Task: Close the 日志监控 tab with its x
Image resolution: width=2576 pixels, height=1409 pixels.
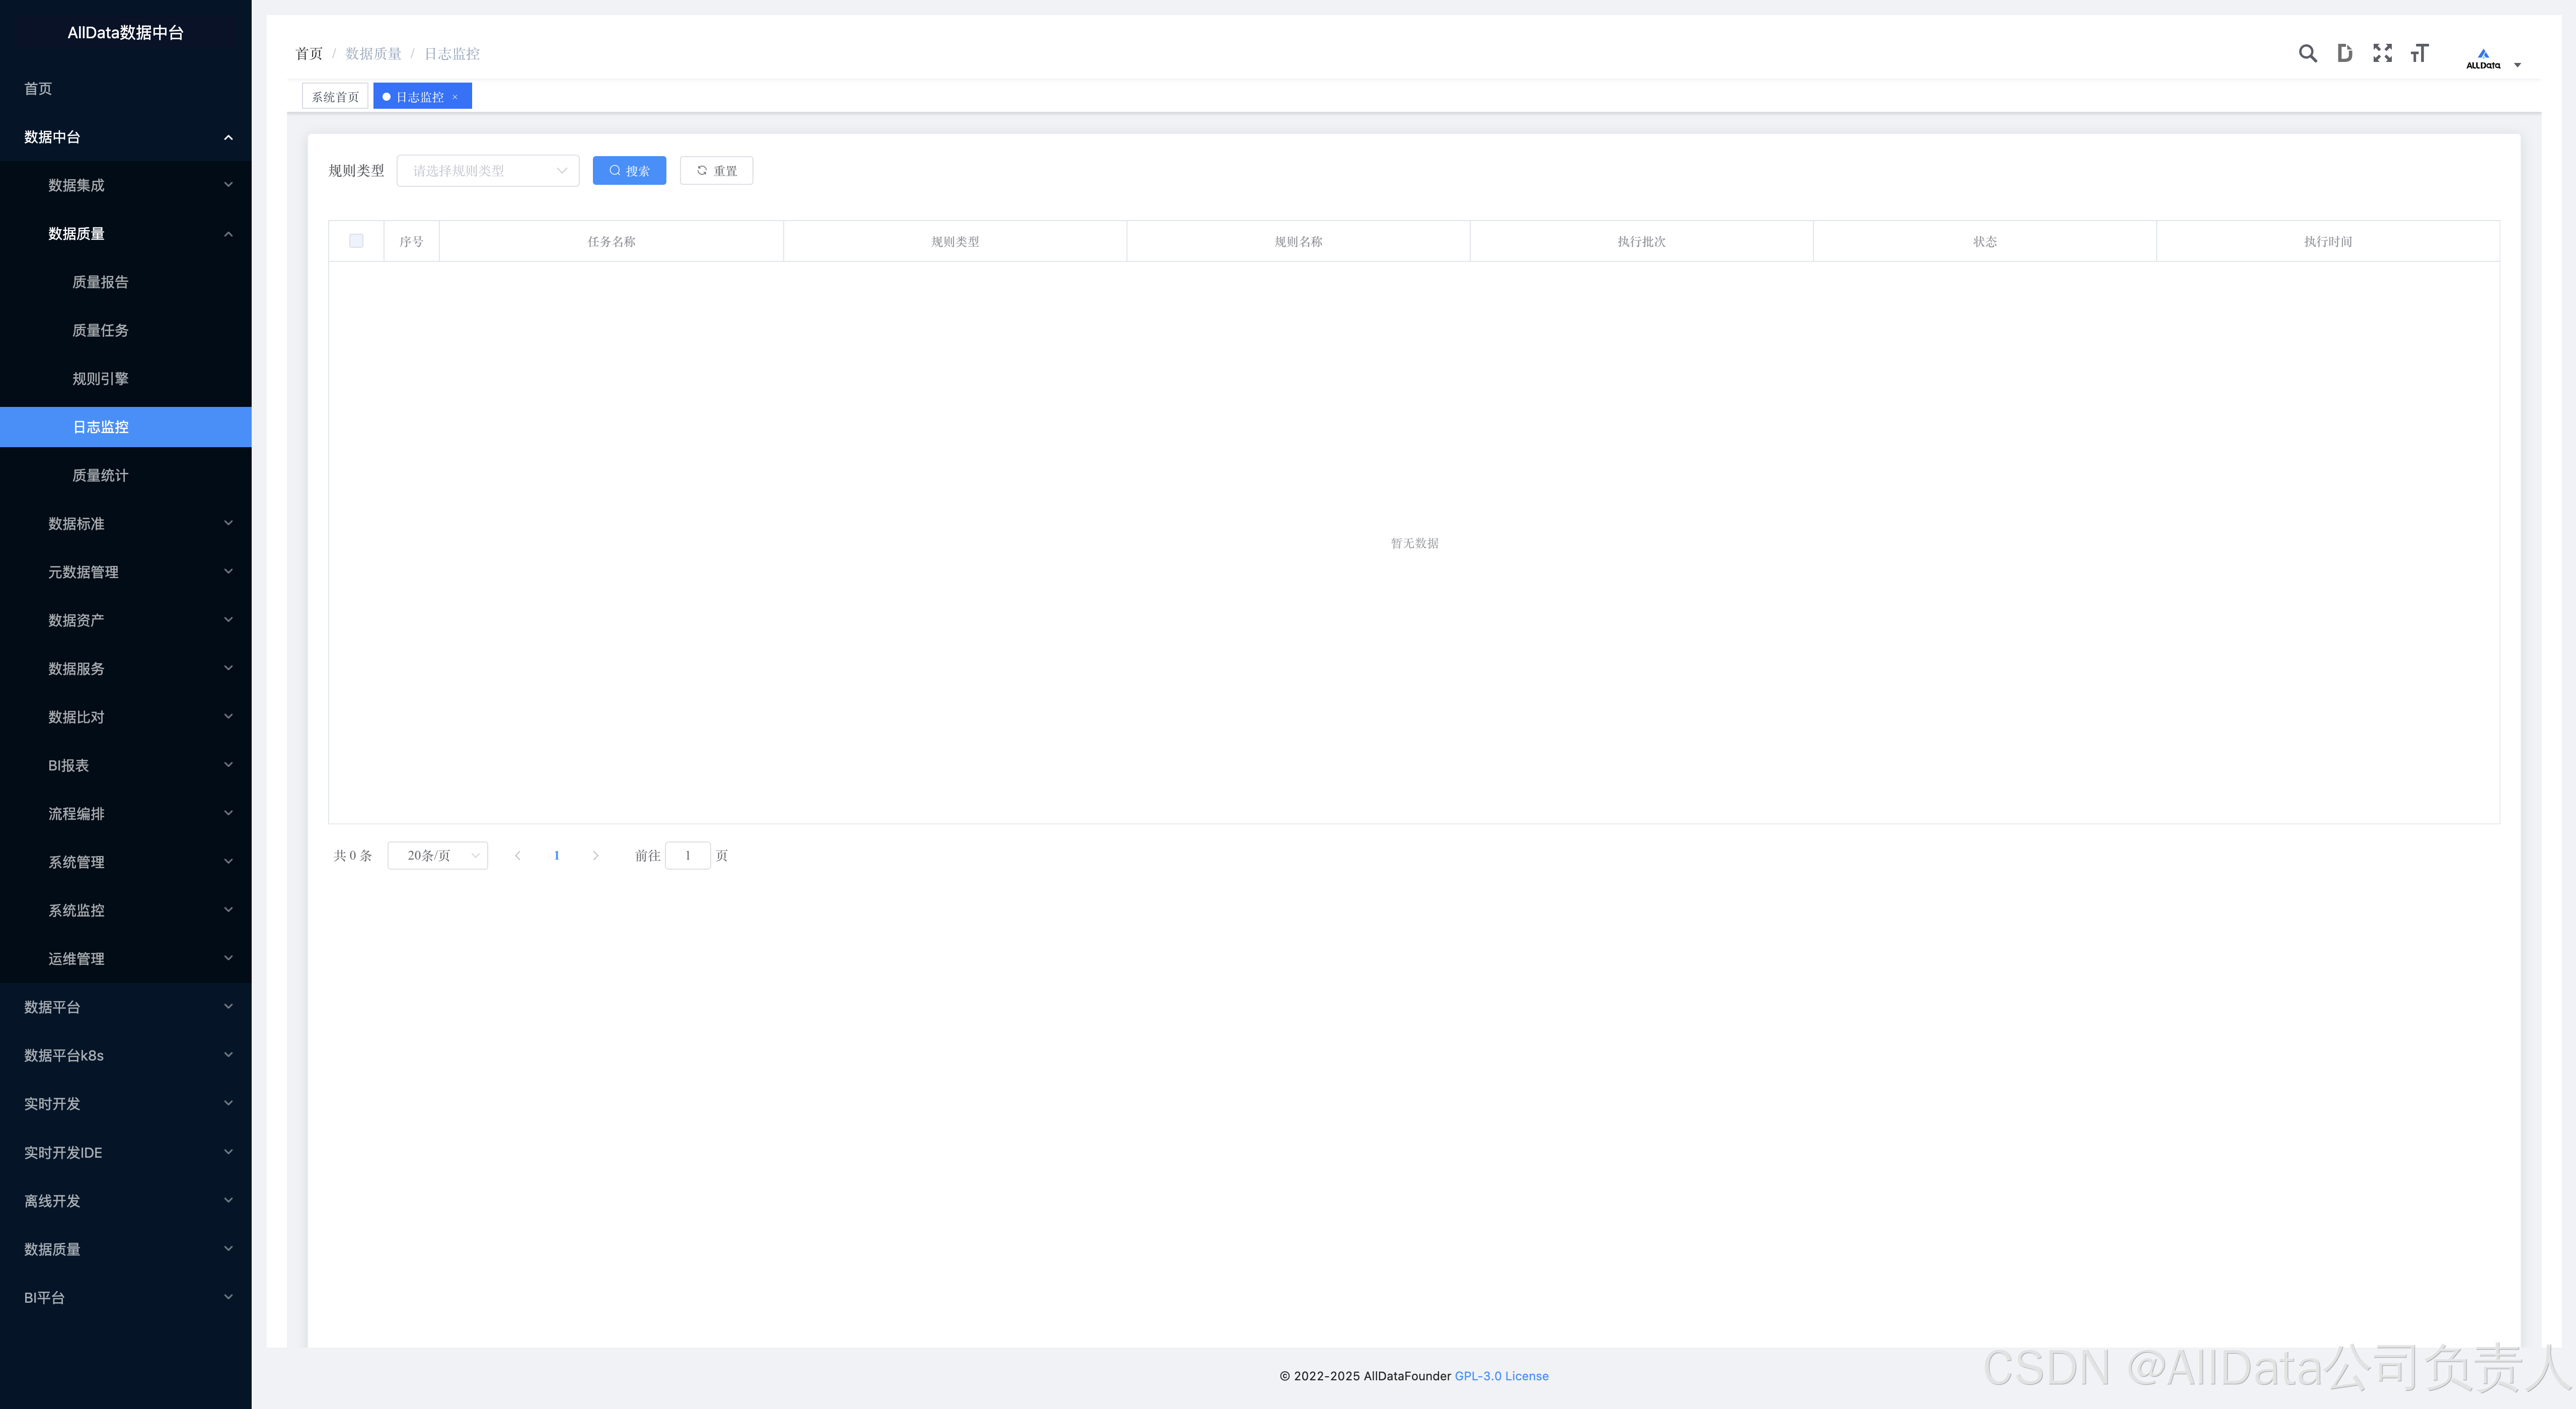Action: (455, 97)
